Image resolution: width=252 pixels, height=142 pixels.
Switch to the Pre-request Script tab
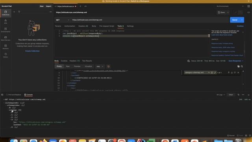tap(107, 26)
